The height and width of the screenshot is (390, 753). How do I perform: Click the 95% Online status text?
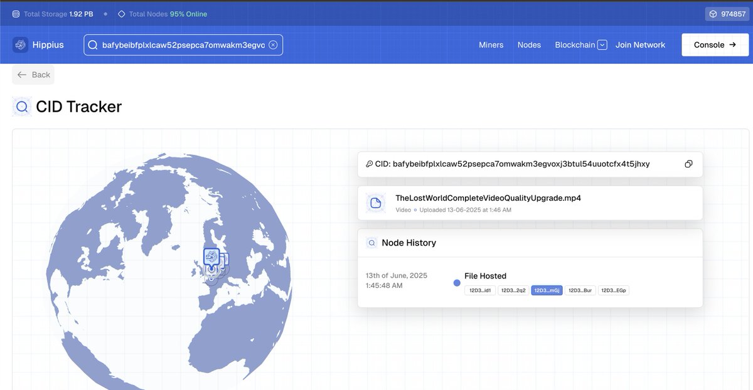coord(188,14)
